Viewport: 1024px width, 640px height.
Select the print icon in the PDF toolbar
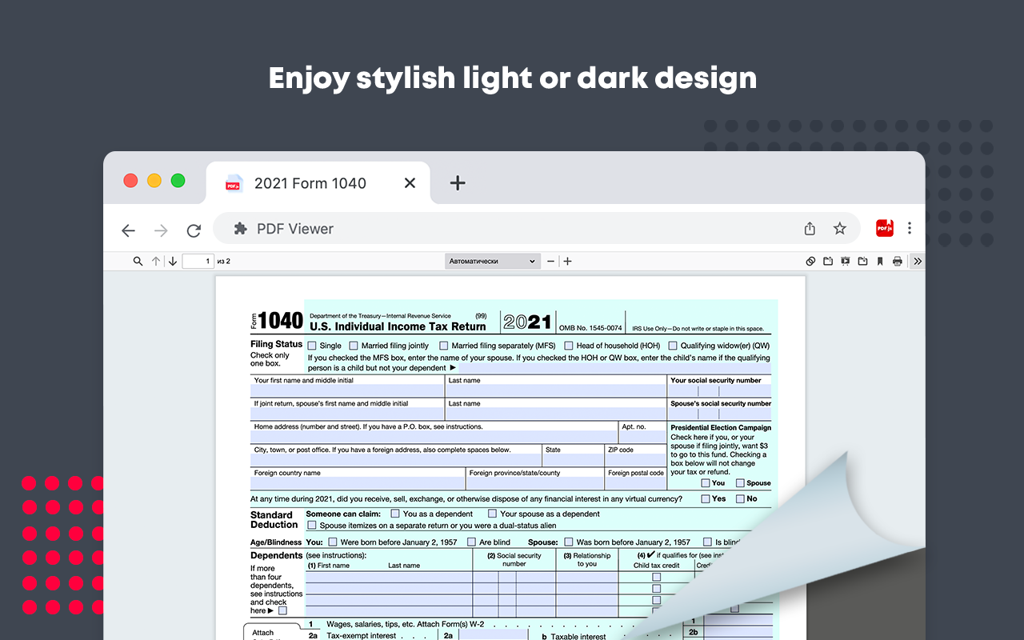(897, 261)
